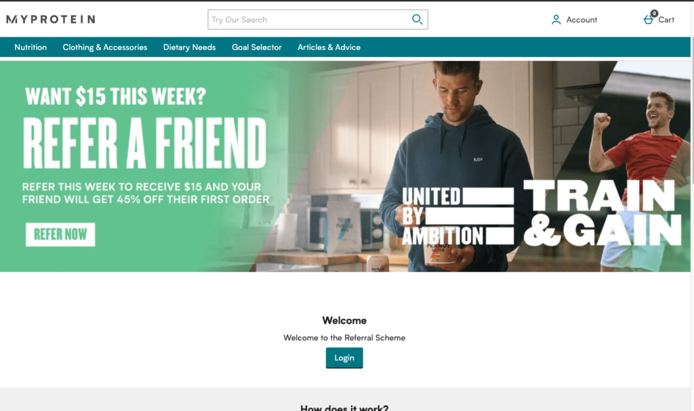This screenshot has width=694, height=411.
Task: Click the Cart link text
Action: pos(666,20)
